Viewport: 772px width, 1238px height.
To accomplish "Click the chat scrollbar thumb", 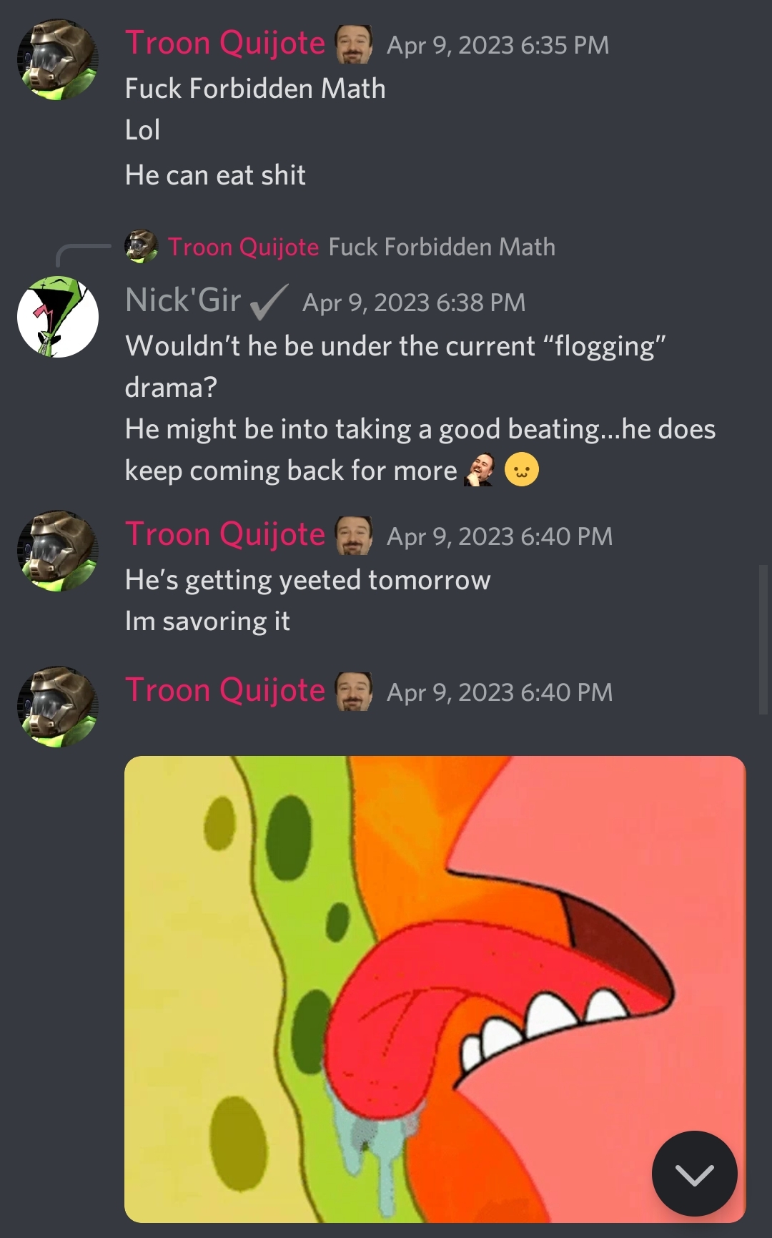I will 763,639.
